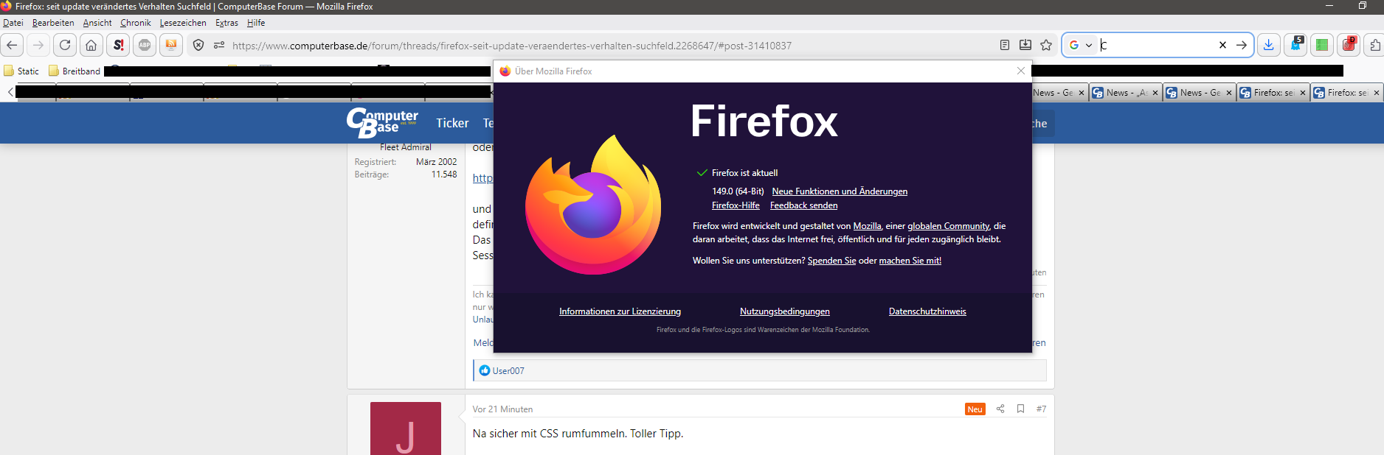The height and width of the screenshot is (455, 1384).
Task: Open the Hilfe menu
Action: [x=256, y=23]
